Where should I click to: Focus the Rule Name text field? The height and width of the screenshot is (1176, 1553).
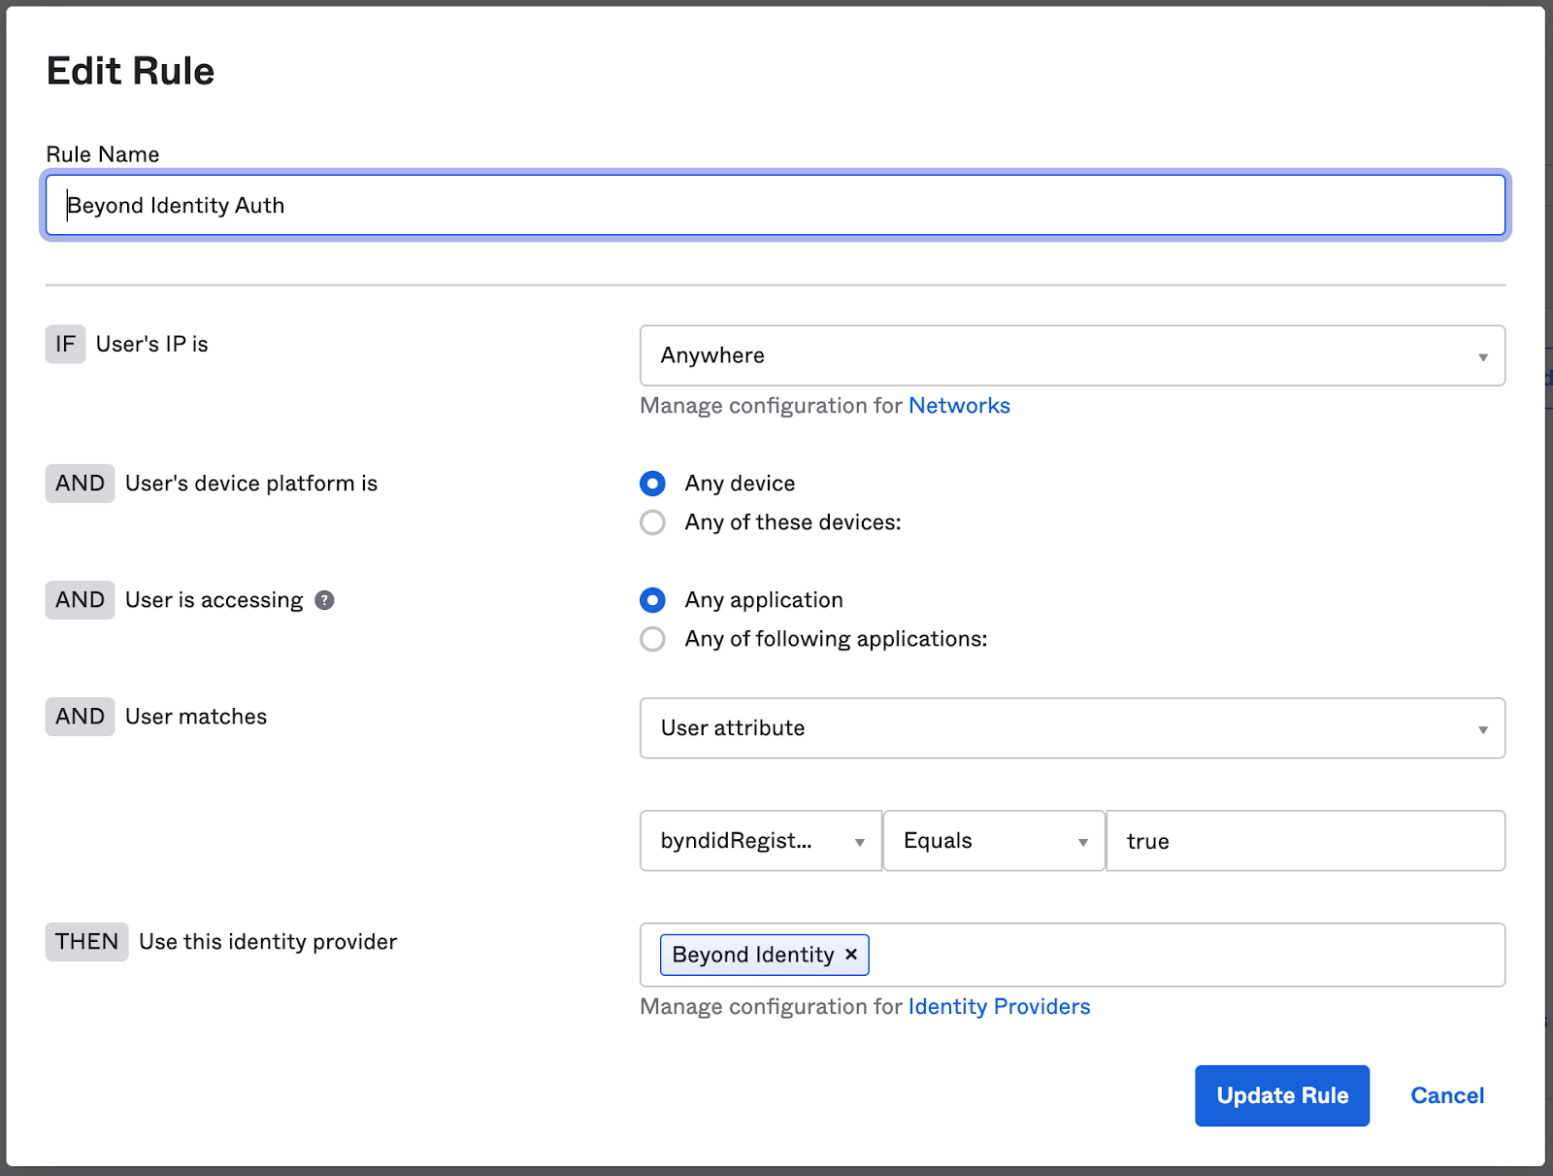775,206
